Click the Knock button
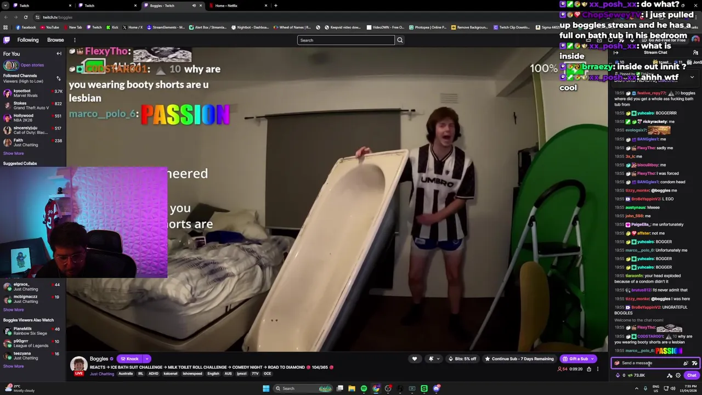Viewport: 702px width, 395px height. pos(130,359)
